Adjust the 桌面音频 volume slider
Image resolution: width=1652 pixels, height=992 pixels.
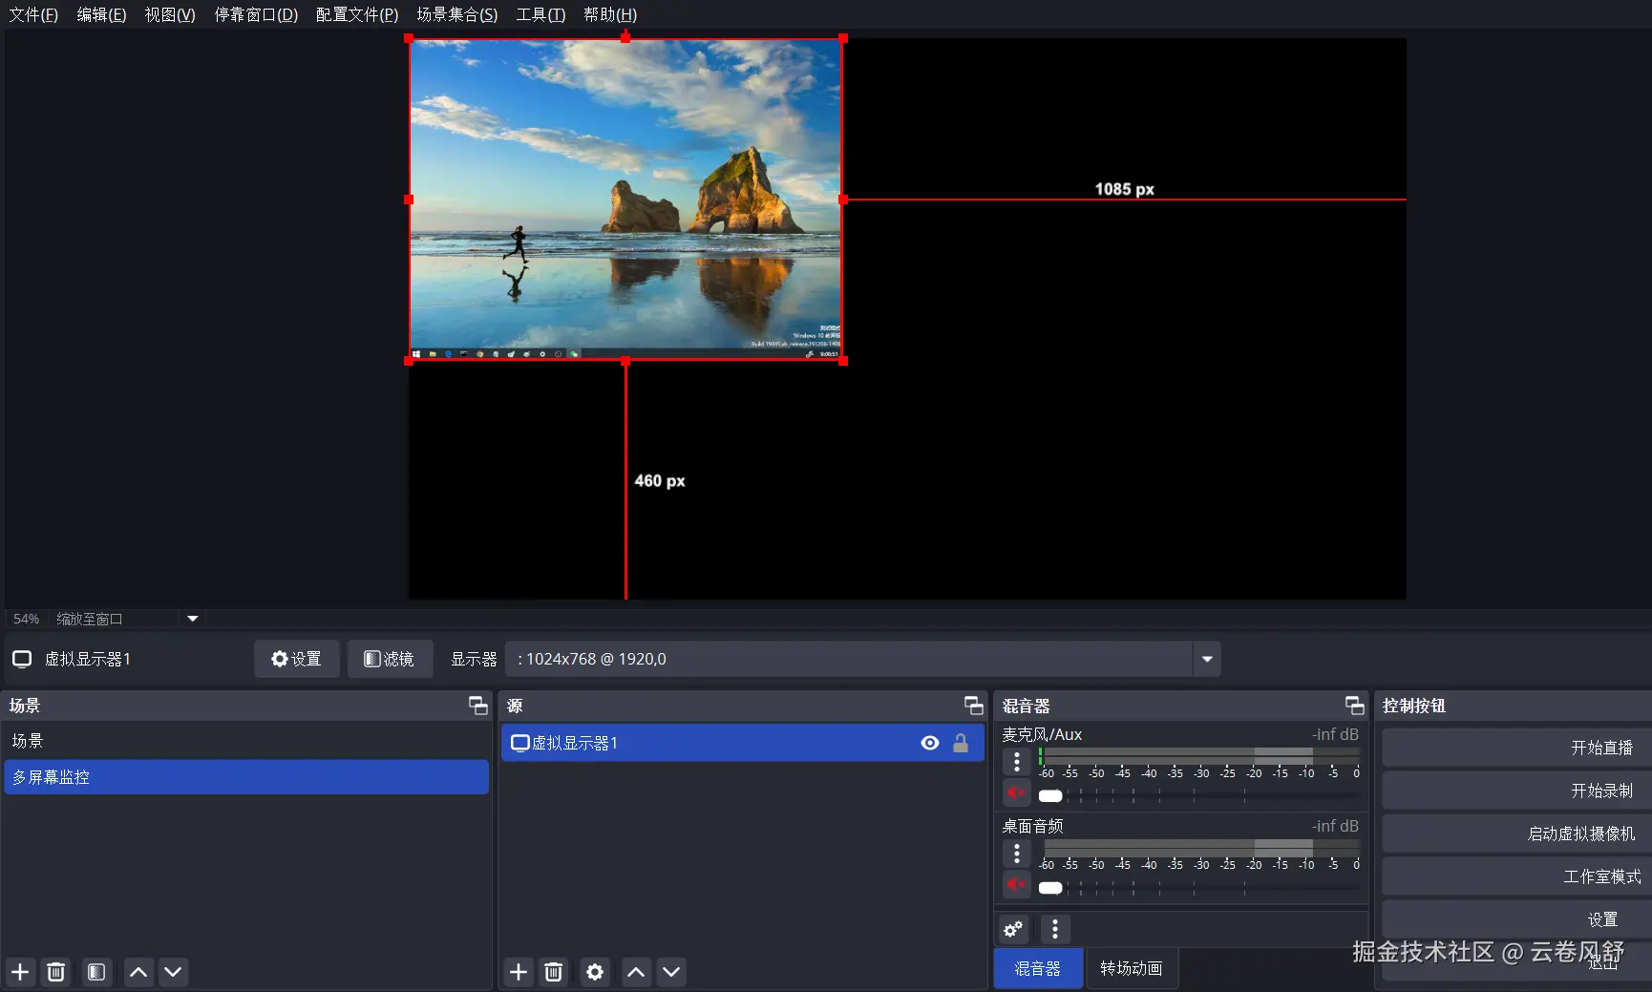(1051, 888)
